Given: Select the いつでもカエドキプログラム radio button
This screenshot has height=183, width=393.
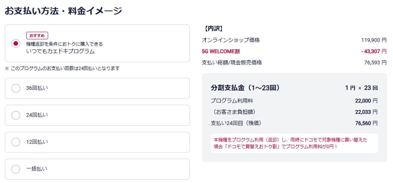Looking at the screenshot, I should (x=16, y=44).
